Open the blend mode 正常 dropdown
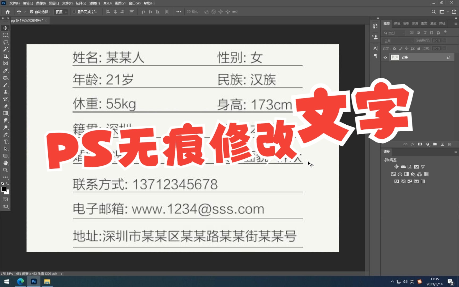This screenshot has height=287, width=459. pos(398,41)
